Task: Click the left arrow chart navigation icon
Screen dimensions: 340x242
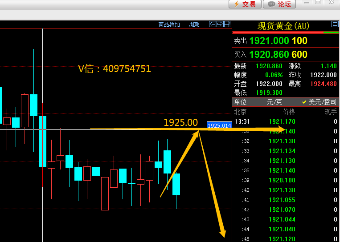Action: [213, 24]
